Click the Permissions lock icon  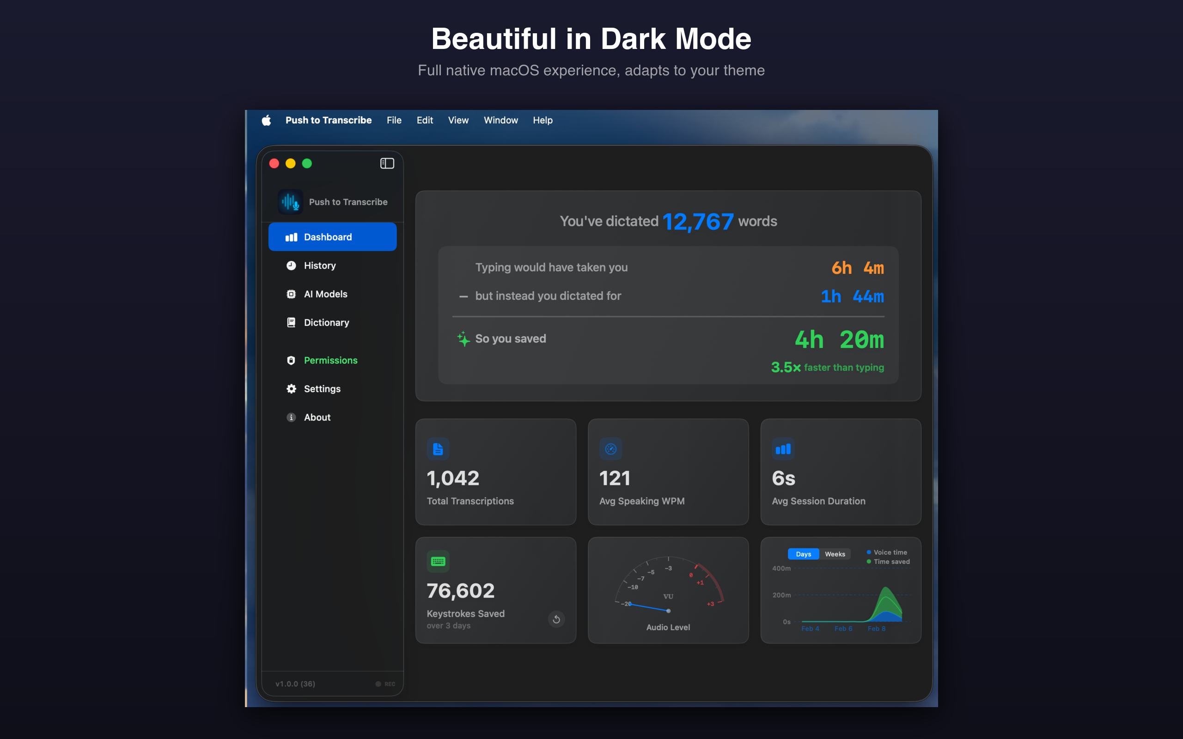[291, 360]
